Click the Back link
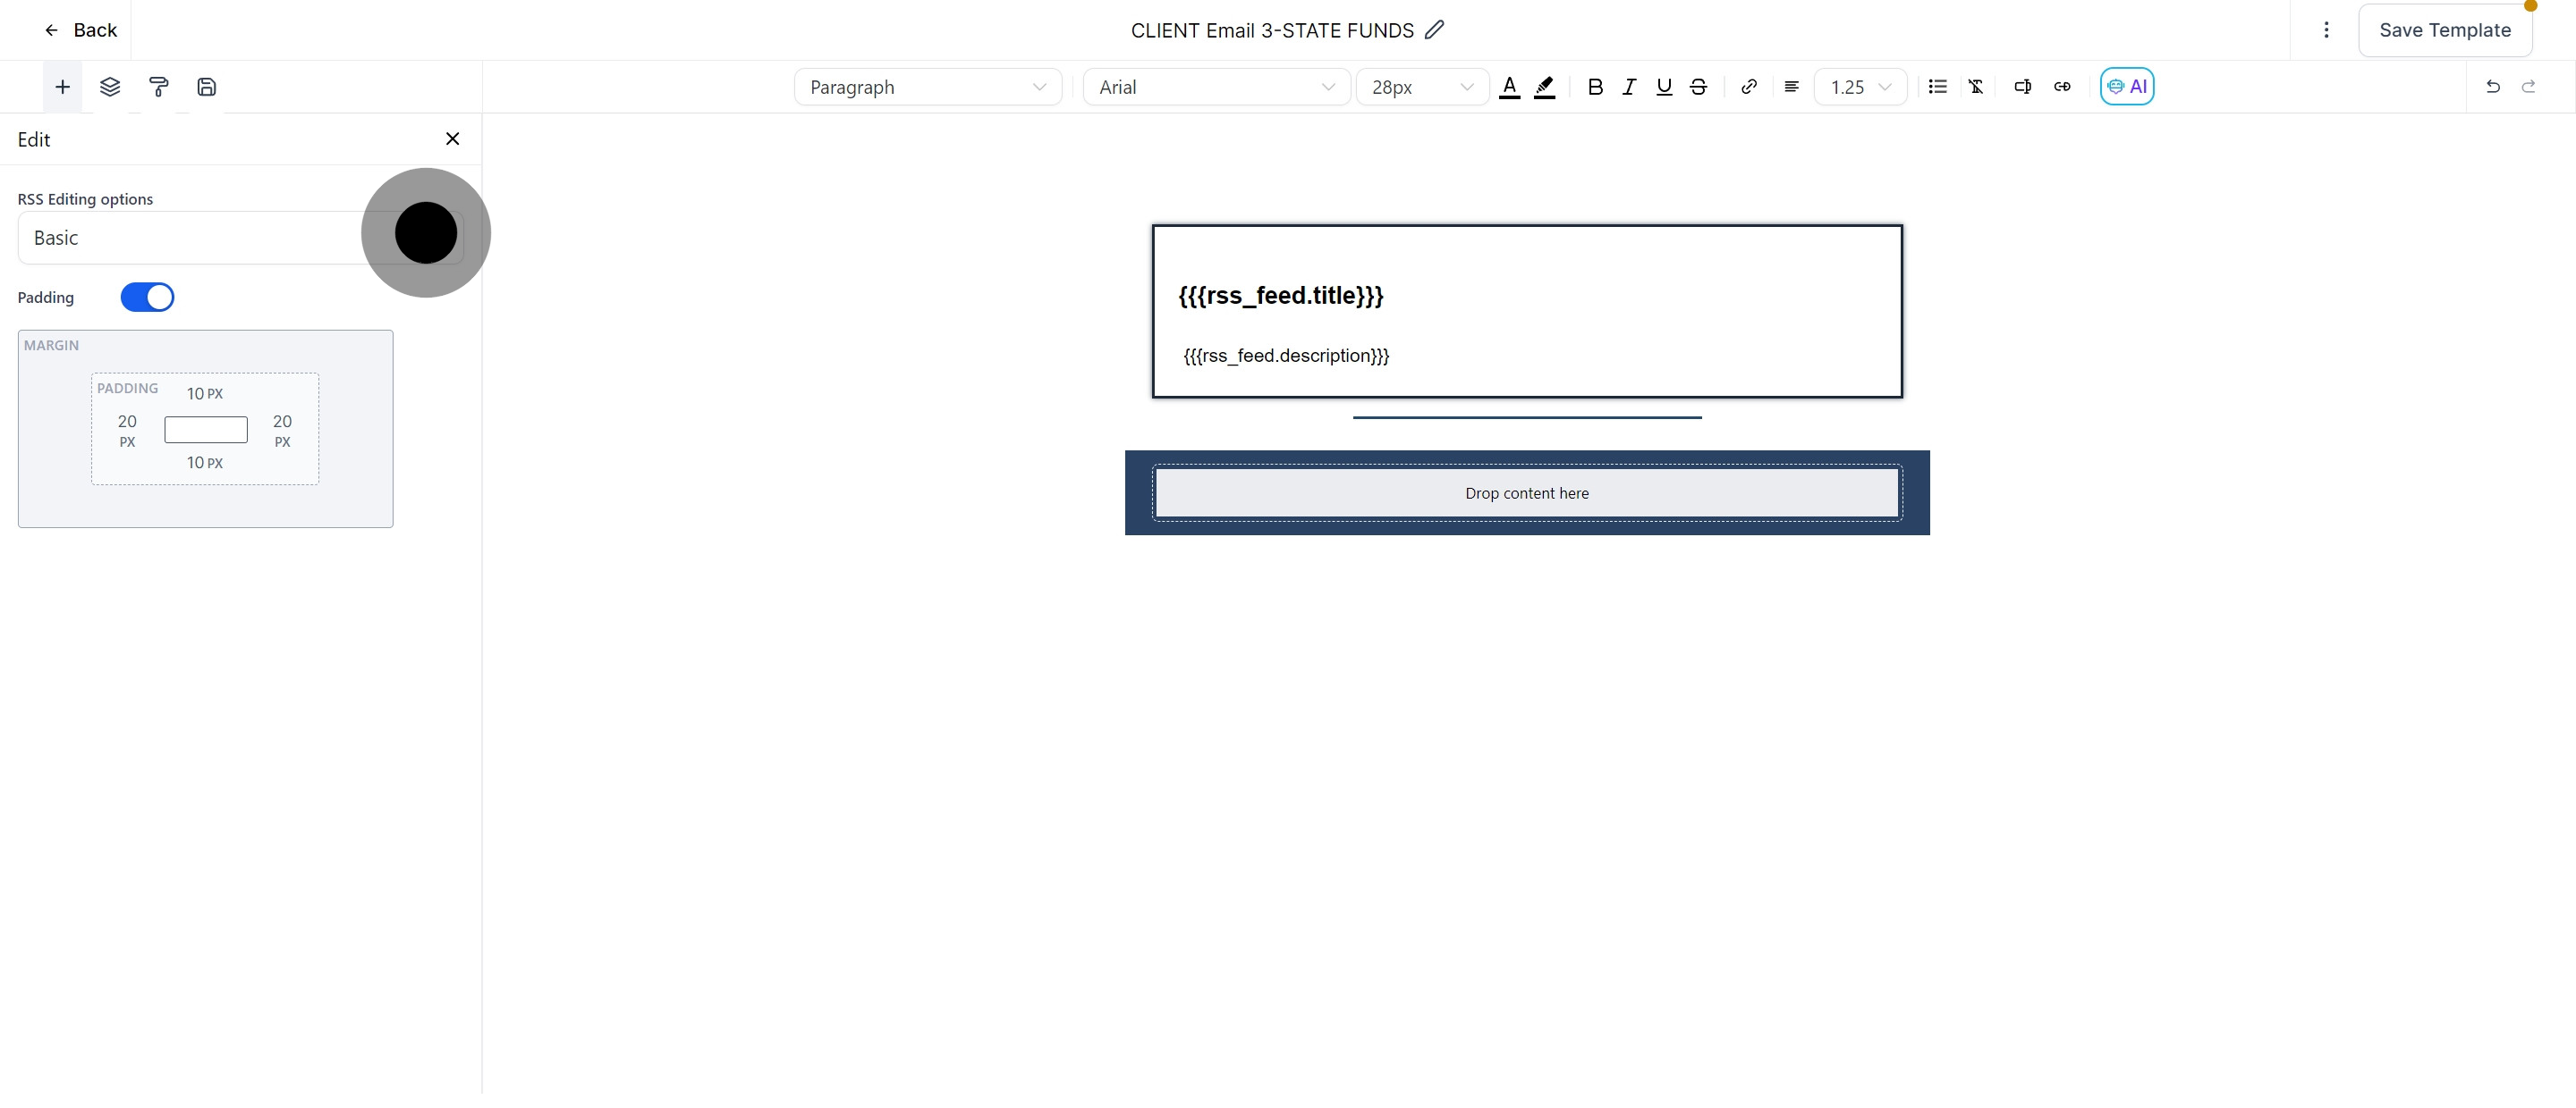The width and height of the screenshot is (2576, 1108). click(80, 30)
